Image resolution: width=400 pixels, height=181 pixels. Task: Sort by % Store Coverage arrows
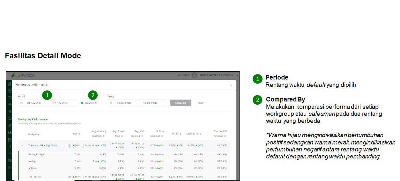[162, 136]
